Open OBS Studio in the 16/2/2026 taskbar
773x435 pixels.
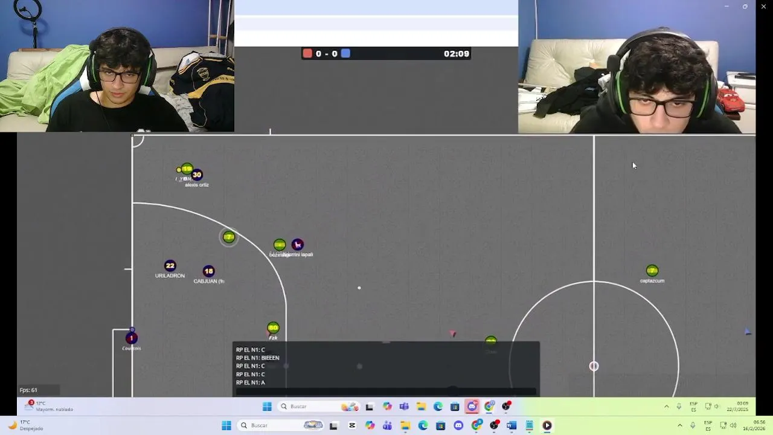pos(495,425)
